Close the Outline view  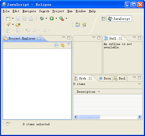point(121,38)
